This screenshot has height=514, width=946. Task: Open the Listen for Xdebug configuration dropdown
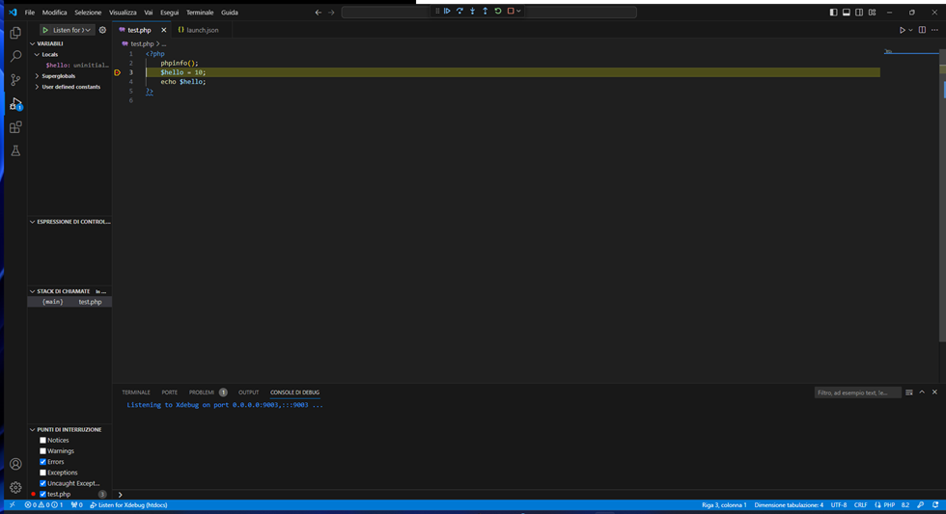click(71, 30)
